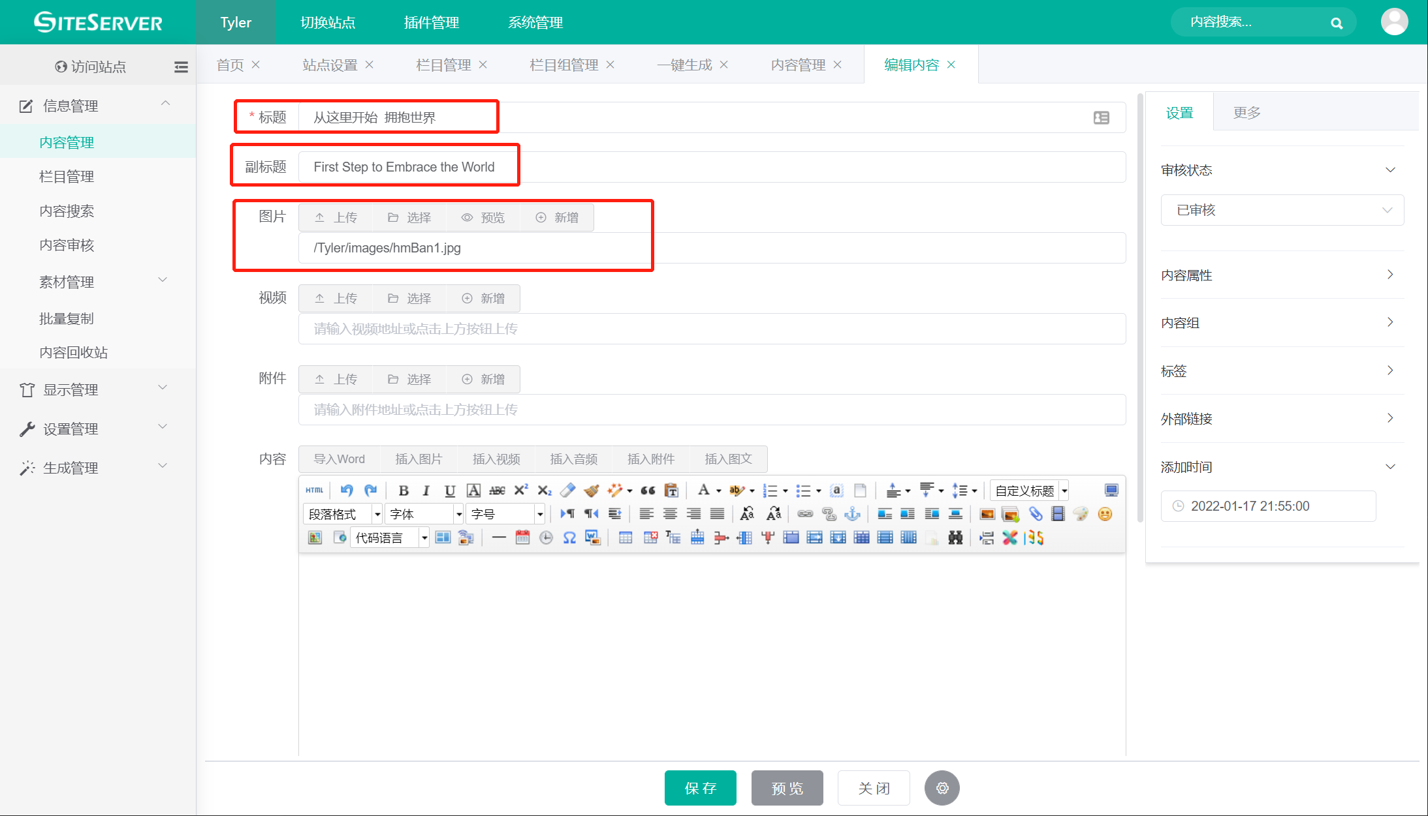Insert special character using omega icon
Viewport: 1428px width, 816px height.
click(569, 537)
